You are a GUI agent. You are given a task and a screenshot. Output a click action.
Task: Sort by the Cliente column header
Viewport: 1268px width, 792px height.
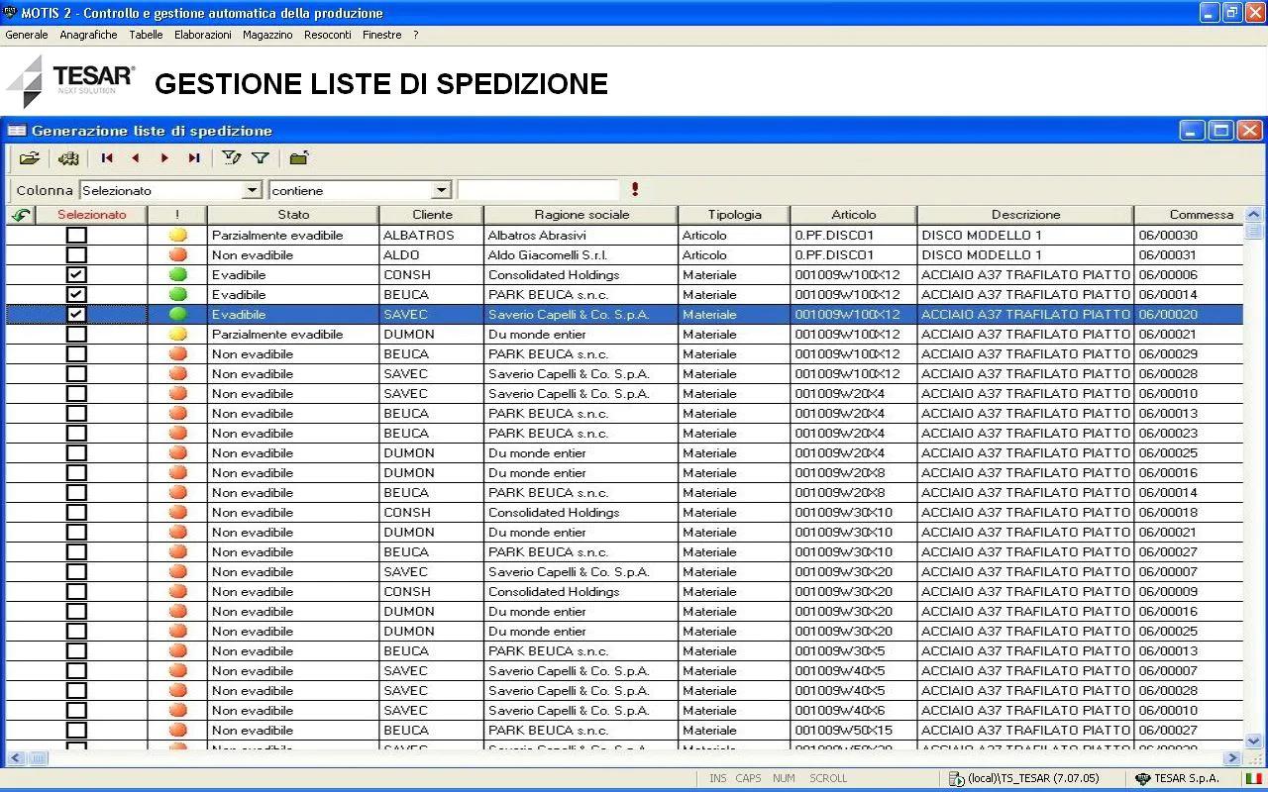pyautogui.click(x=432, y=215)
